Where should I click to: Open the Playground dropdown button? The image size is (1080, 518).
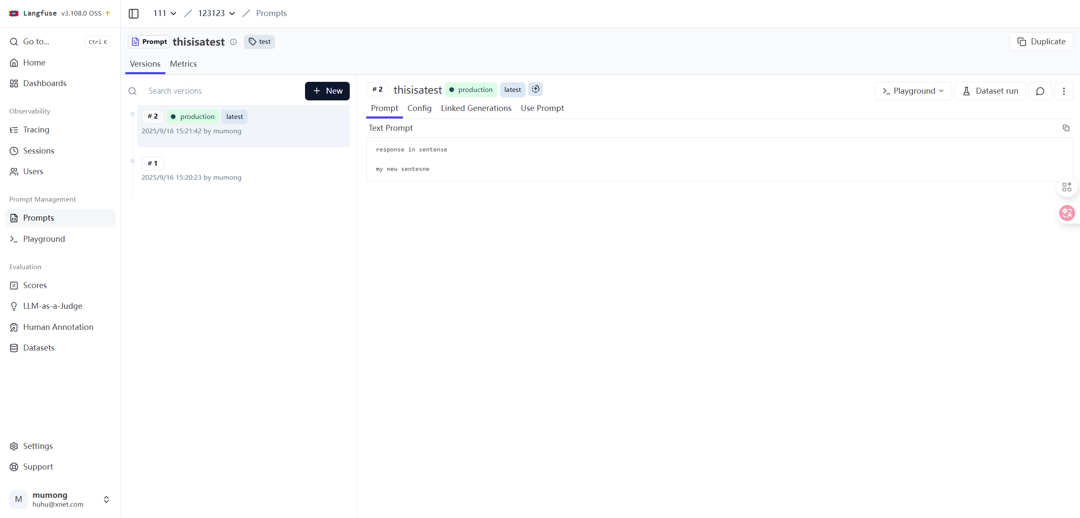coord(913,91)
